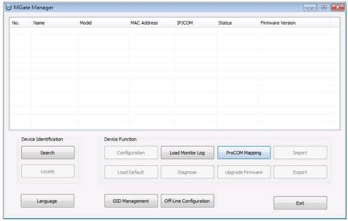
Task: Open GSD Management
Action: [131, 201]
